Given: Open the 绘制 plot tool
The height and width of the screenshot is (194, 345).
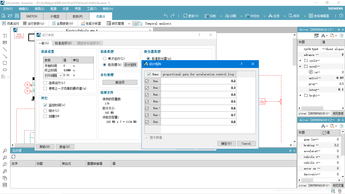Looking at the screenshot, I should point(210,16).
